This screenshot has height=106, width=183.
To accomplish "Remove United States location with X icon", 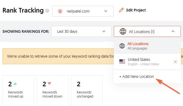I will coord(175,62).
